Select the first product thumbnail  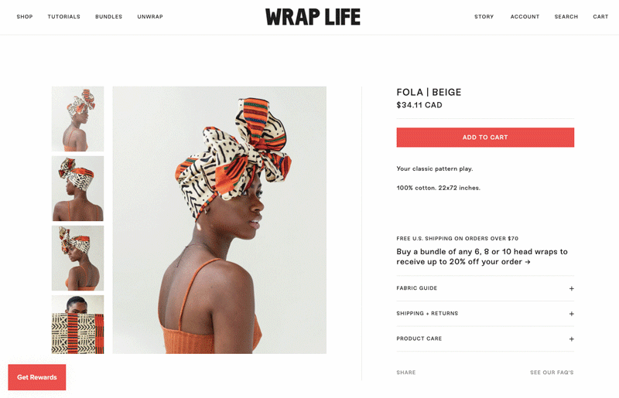click(78, 119)
